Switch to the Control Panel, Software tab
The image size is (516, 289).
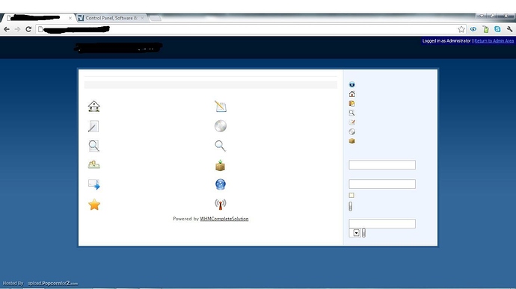110,18
